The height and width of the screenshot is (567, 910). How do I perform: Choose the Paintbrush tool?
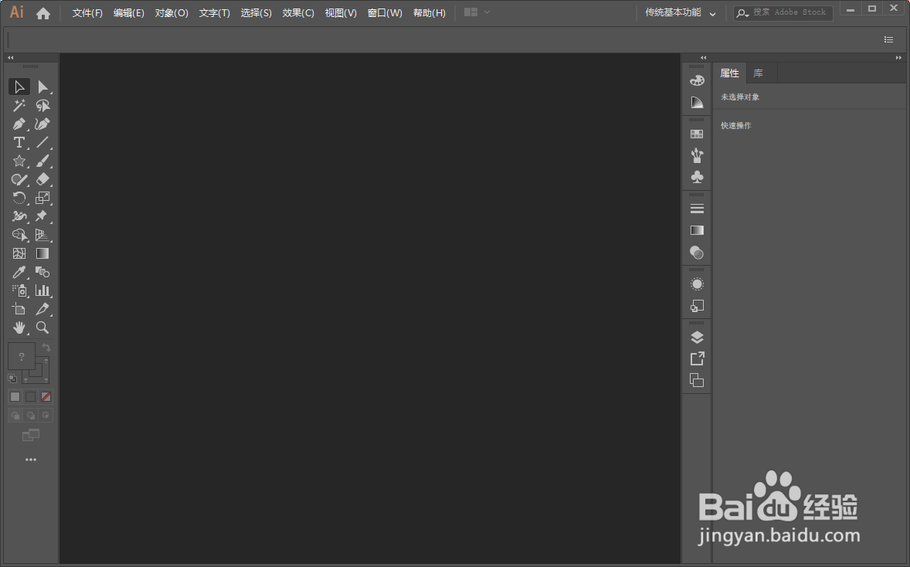[42, 161]
